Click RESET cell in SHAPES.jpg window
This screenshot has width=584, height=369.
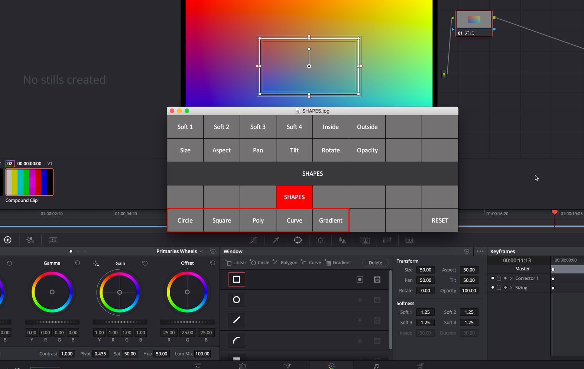tap(440, 220)
